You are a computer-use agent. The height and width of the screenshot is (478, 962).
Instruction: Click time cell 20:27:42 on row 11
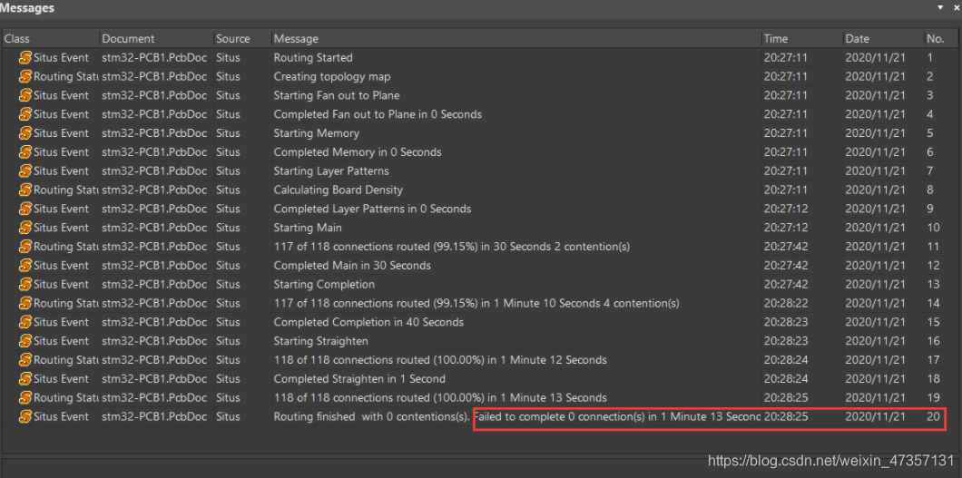[x=786, y=247]
